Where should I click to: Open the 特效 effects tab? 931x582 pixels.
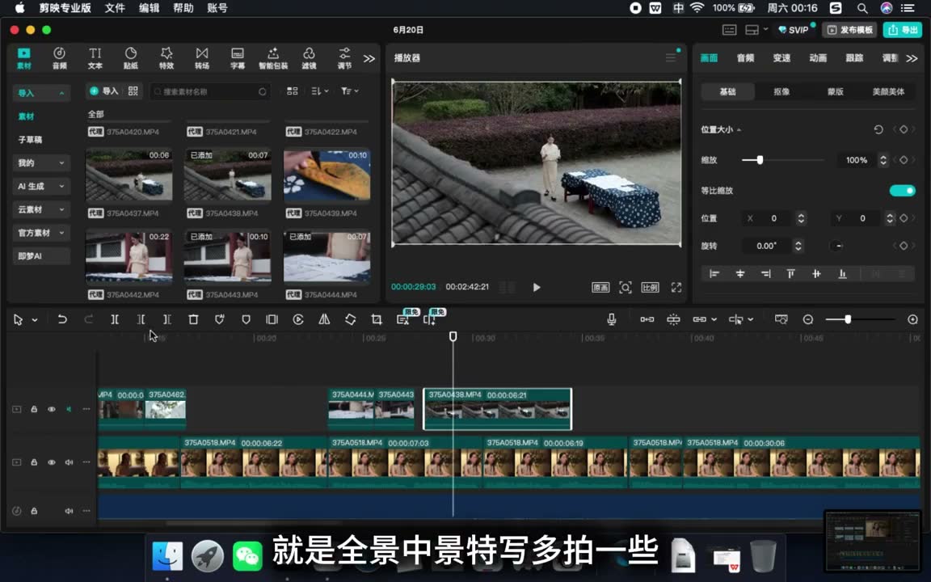tap(166, 58)
